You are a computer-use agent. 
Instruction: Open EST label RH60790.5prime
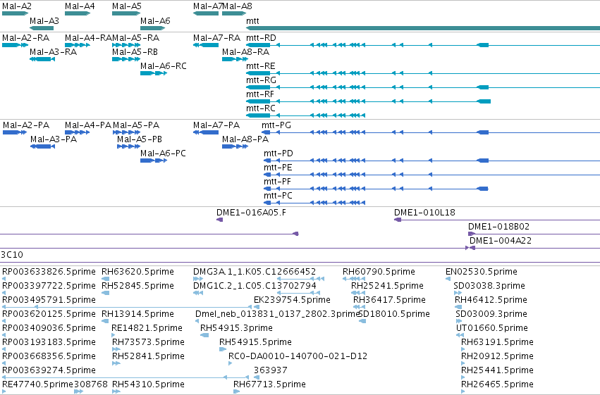[x=379, y=272]
